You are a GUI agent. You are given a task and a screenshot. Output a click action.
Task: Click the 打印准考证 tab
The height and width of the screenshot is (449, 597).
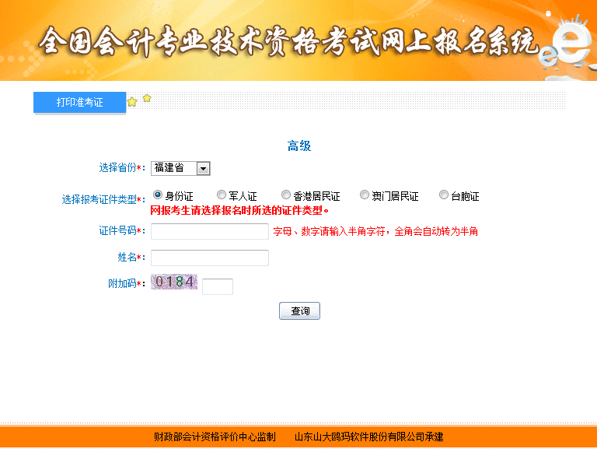(x=79, y=103)
